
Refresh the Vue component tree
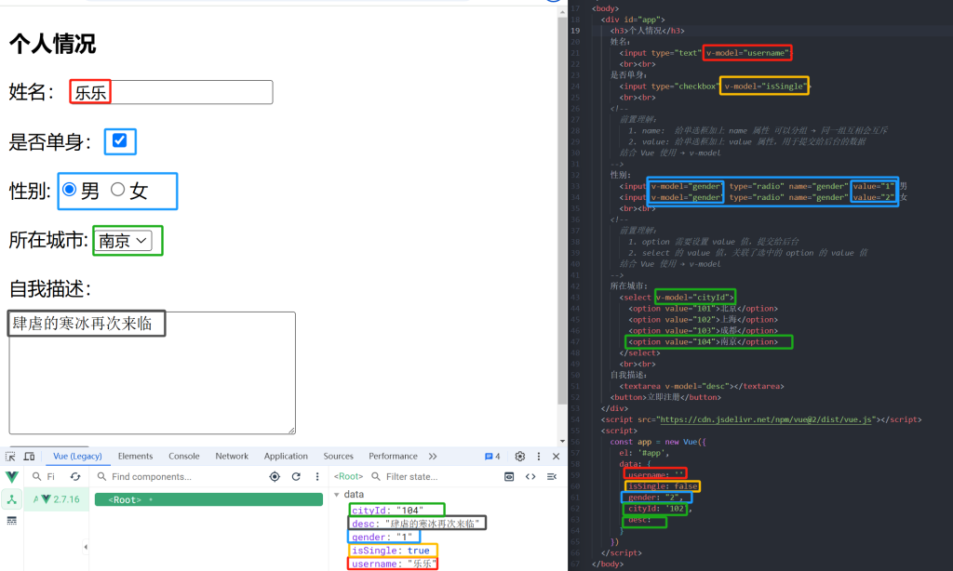pos(296,477)
